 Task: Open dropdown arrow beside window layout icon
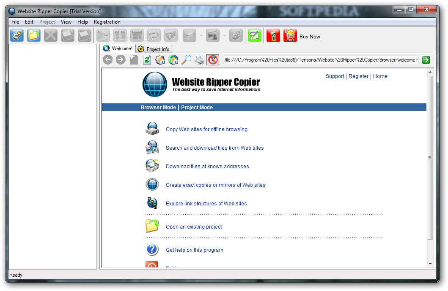(224, 36)
